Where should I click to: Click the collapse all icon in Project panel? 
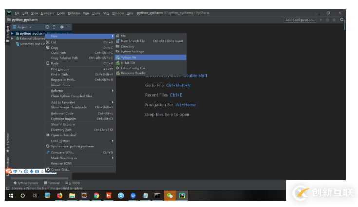point(54,27)
